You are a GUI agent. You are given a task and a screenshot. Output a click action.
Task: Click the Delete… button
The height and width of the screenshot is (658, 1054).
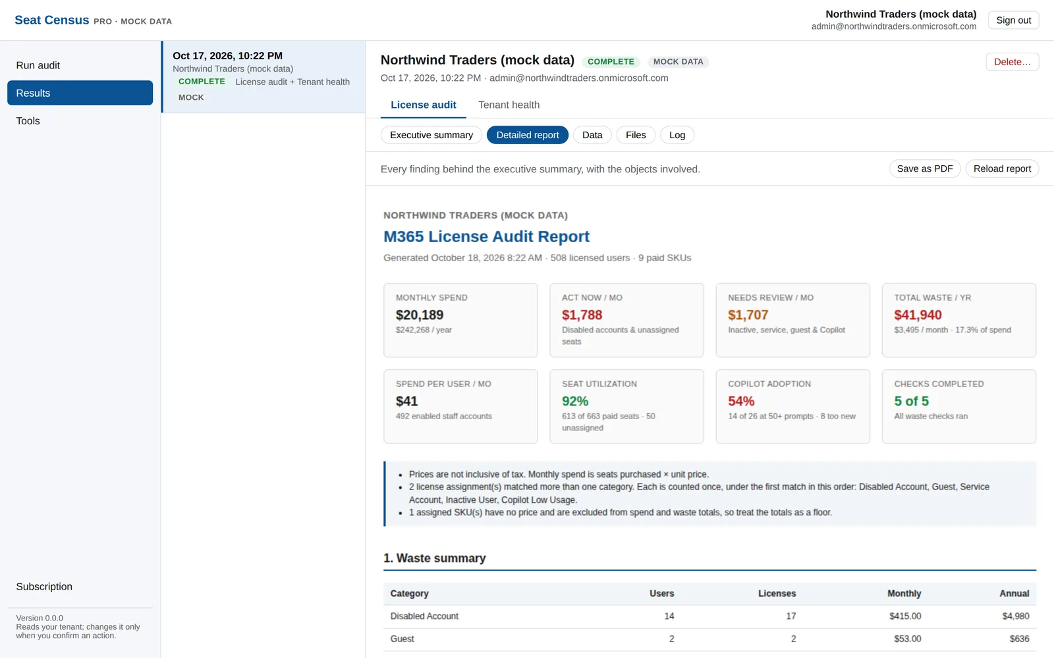[1012, 62]
